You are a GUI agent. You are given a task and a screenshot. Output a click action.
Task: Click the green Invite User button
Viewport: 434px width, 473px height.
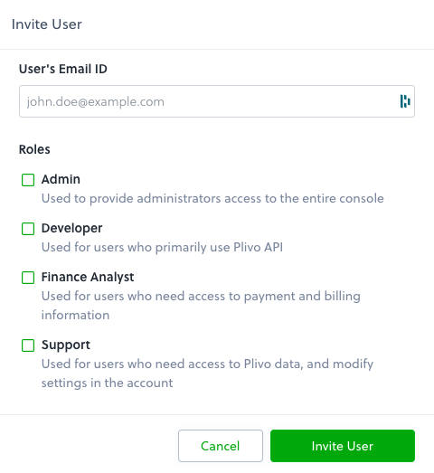pos(343,446)
